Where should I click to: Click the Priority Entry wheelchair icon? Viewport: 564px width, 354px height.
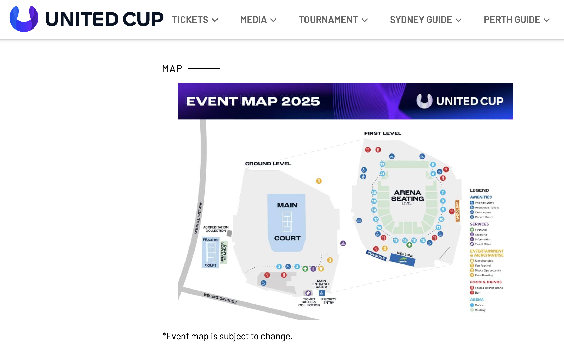(x=322, y=293)
